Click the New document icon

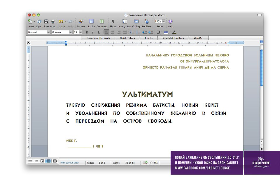coord(30,21)
